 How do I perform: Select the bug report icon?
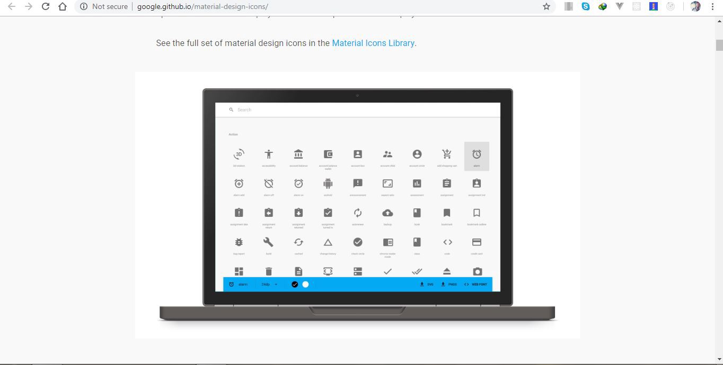239,242
